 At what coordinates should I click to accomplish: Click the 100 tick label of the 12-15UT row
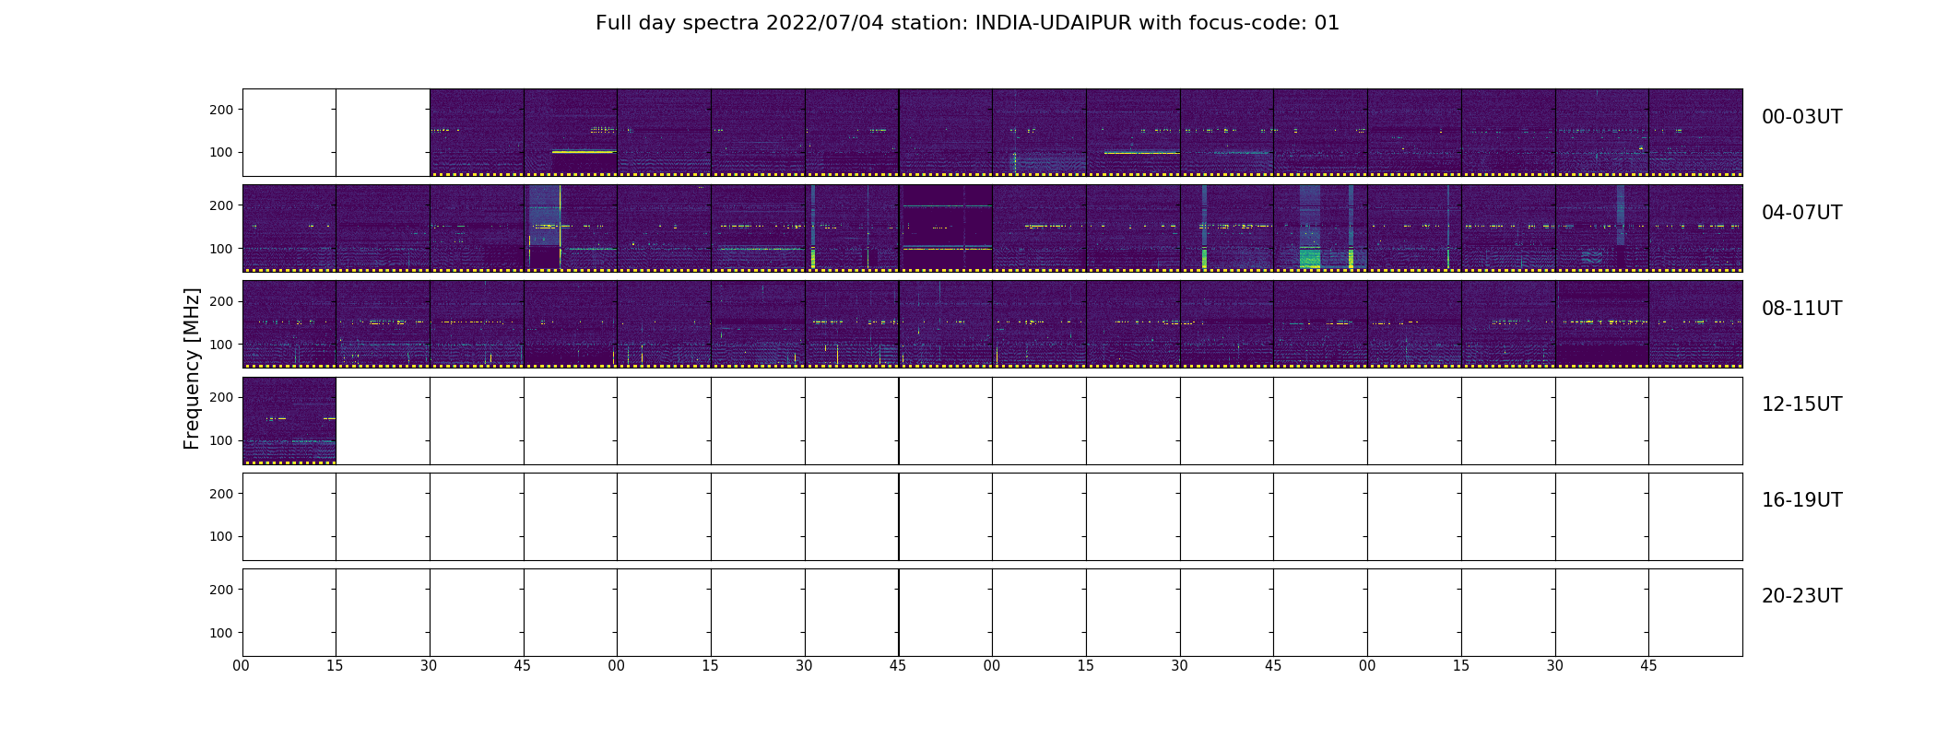(221, 440)
